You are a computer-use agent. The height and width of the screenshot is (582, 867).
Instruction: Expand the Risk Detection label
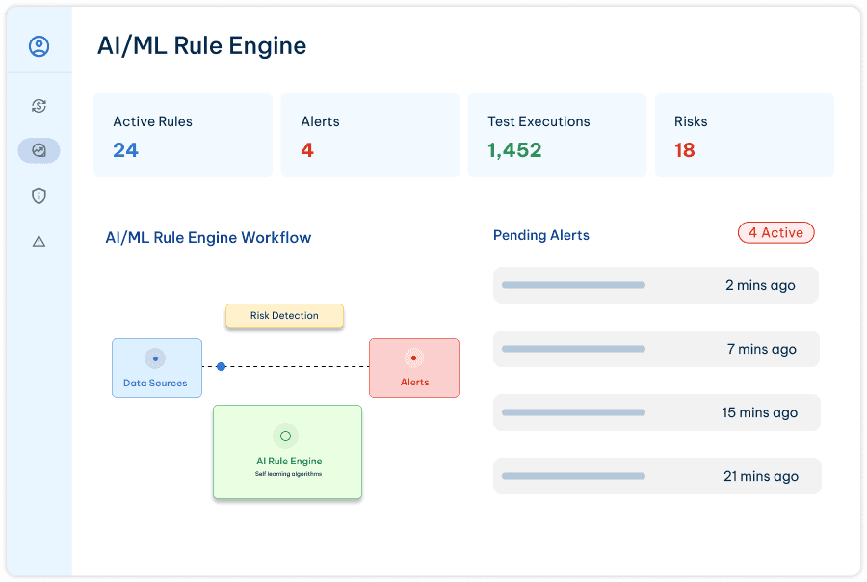pos(284,315)
